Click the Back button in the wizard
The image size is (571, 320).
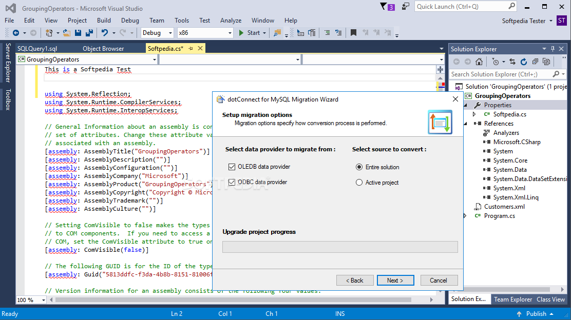355,281
